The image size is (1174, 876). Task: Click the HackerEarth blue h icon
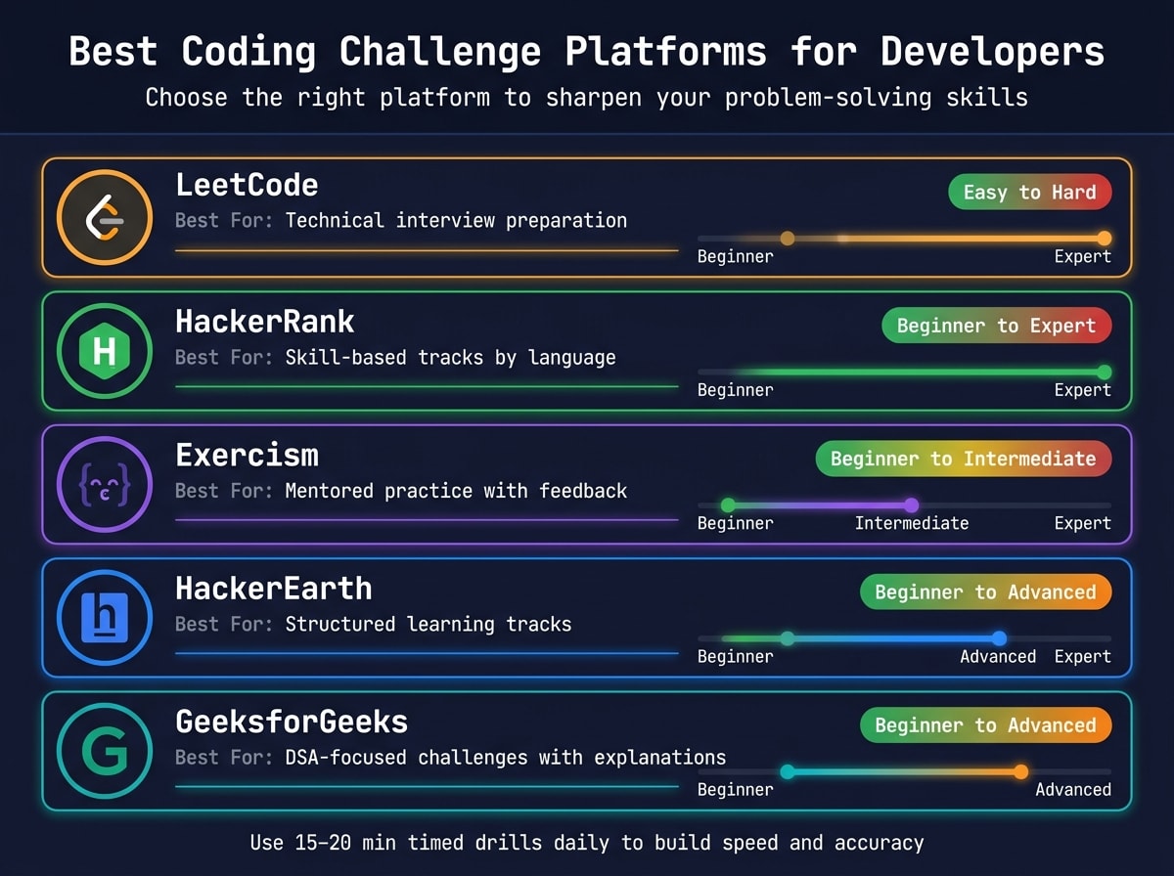point(105,617)
